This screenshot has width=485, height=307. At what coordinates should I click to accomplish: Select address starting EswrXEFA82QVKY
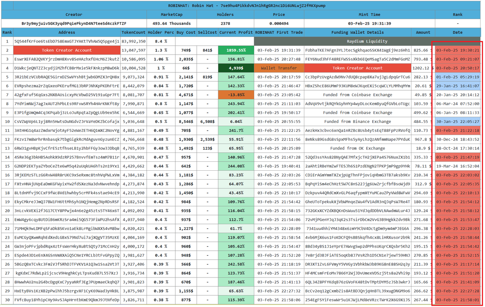click(67, 59)
